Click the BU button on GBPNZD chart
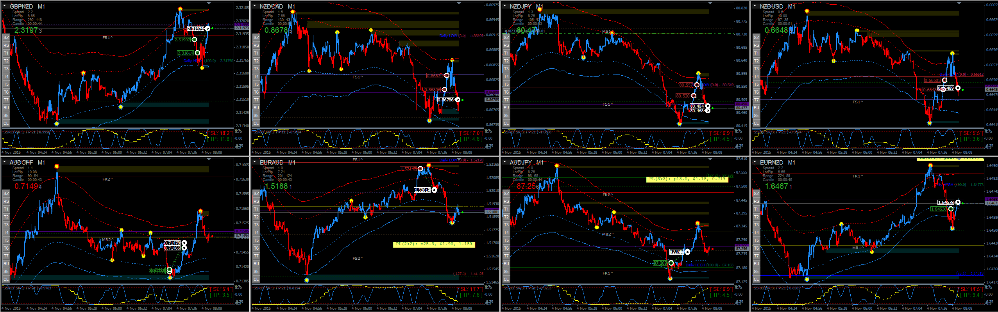Screen dimensions: 998x312 (x=6, y=108)
